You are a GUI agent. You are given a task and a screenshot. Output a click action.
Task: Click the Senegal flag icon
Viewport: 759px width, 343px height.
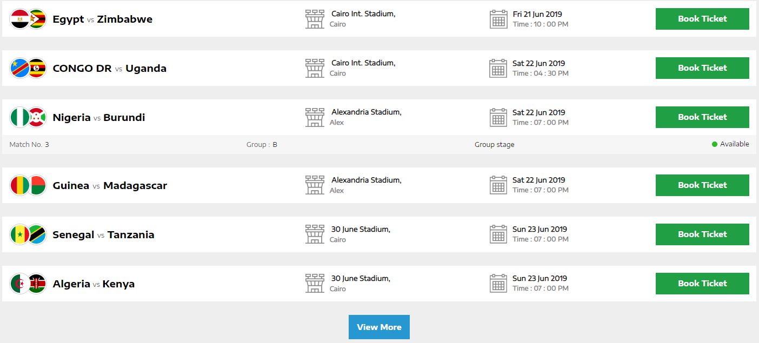coord(19,234)
